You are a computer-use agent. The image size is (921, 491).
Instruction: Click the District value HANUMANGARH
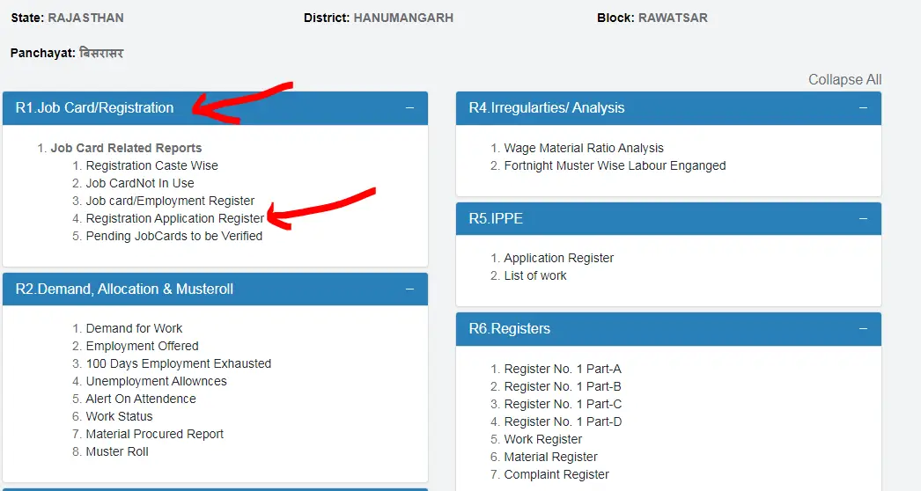[403, 18]
